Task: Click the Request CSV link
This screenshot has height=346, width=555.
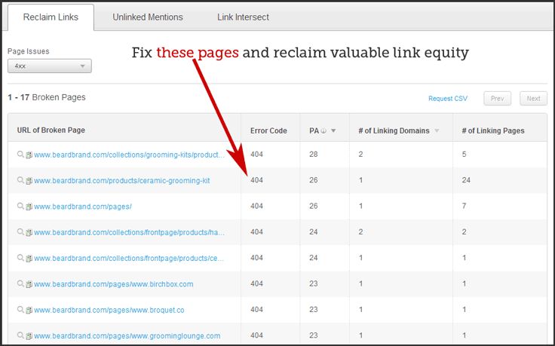Action: (448, 99)
